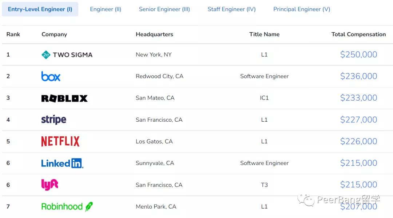This screenshot has width=393, height=218.
Task: Click the Total Compensation column header
Action: point(358,35)
